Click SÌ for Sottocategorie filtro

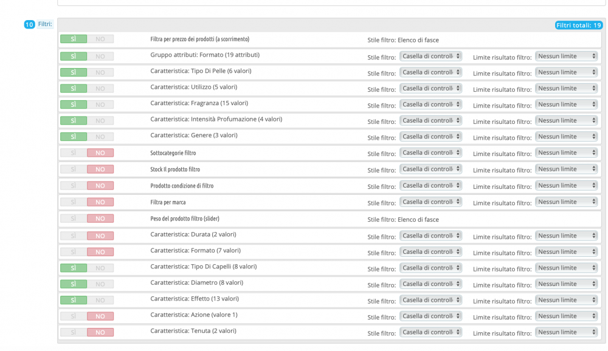(74, 153)
